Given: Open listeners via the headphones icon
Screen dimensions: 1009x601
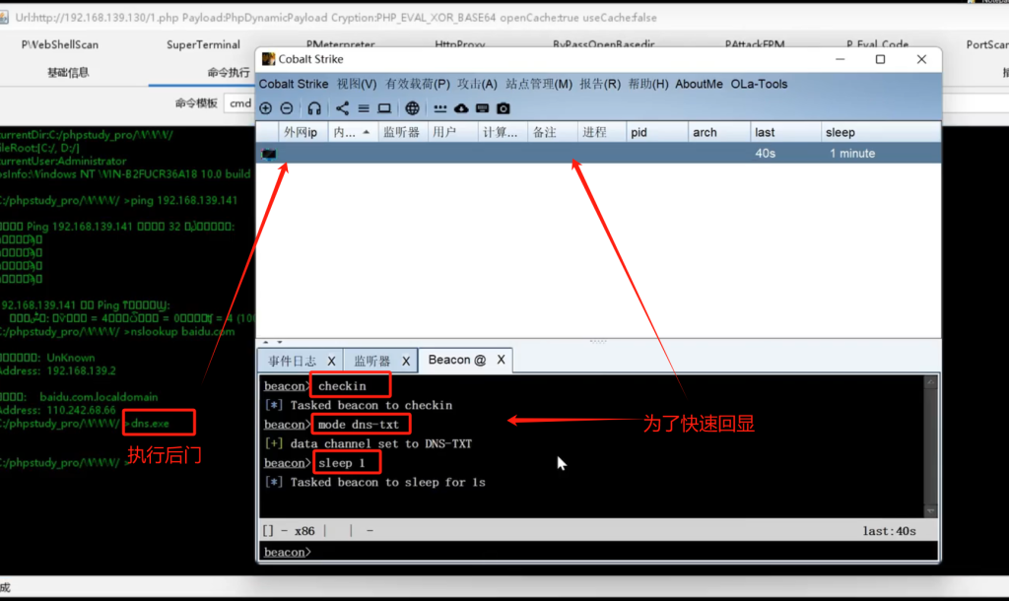Looking at the screenshot, I should (314, 108).
